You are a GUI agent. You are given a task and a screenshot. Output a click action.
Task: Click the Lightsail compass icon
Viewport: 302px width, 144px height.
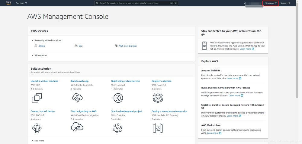117,98
